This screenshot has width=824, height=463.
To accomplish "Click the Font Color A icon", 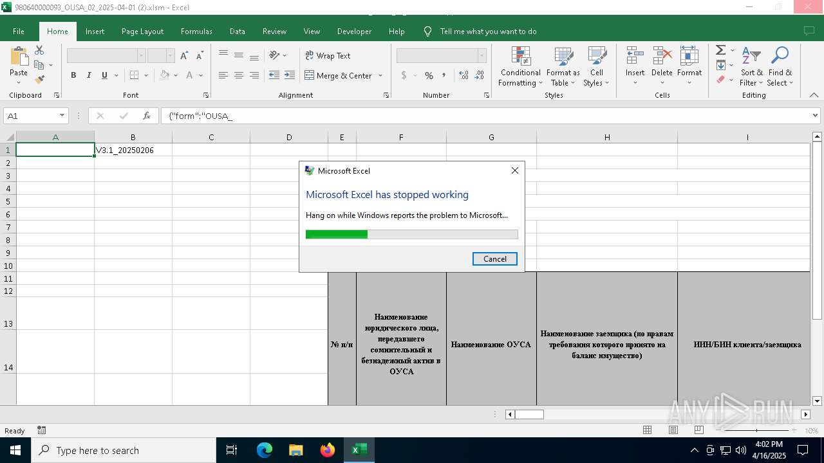I will 189,75.
